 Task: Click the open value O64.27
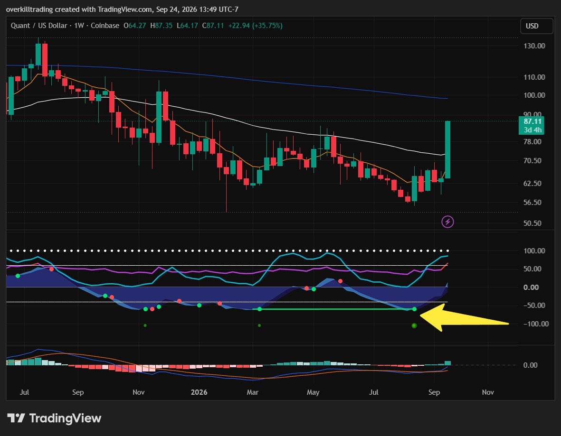coord(134,26)
